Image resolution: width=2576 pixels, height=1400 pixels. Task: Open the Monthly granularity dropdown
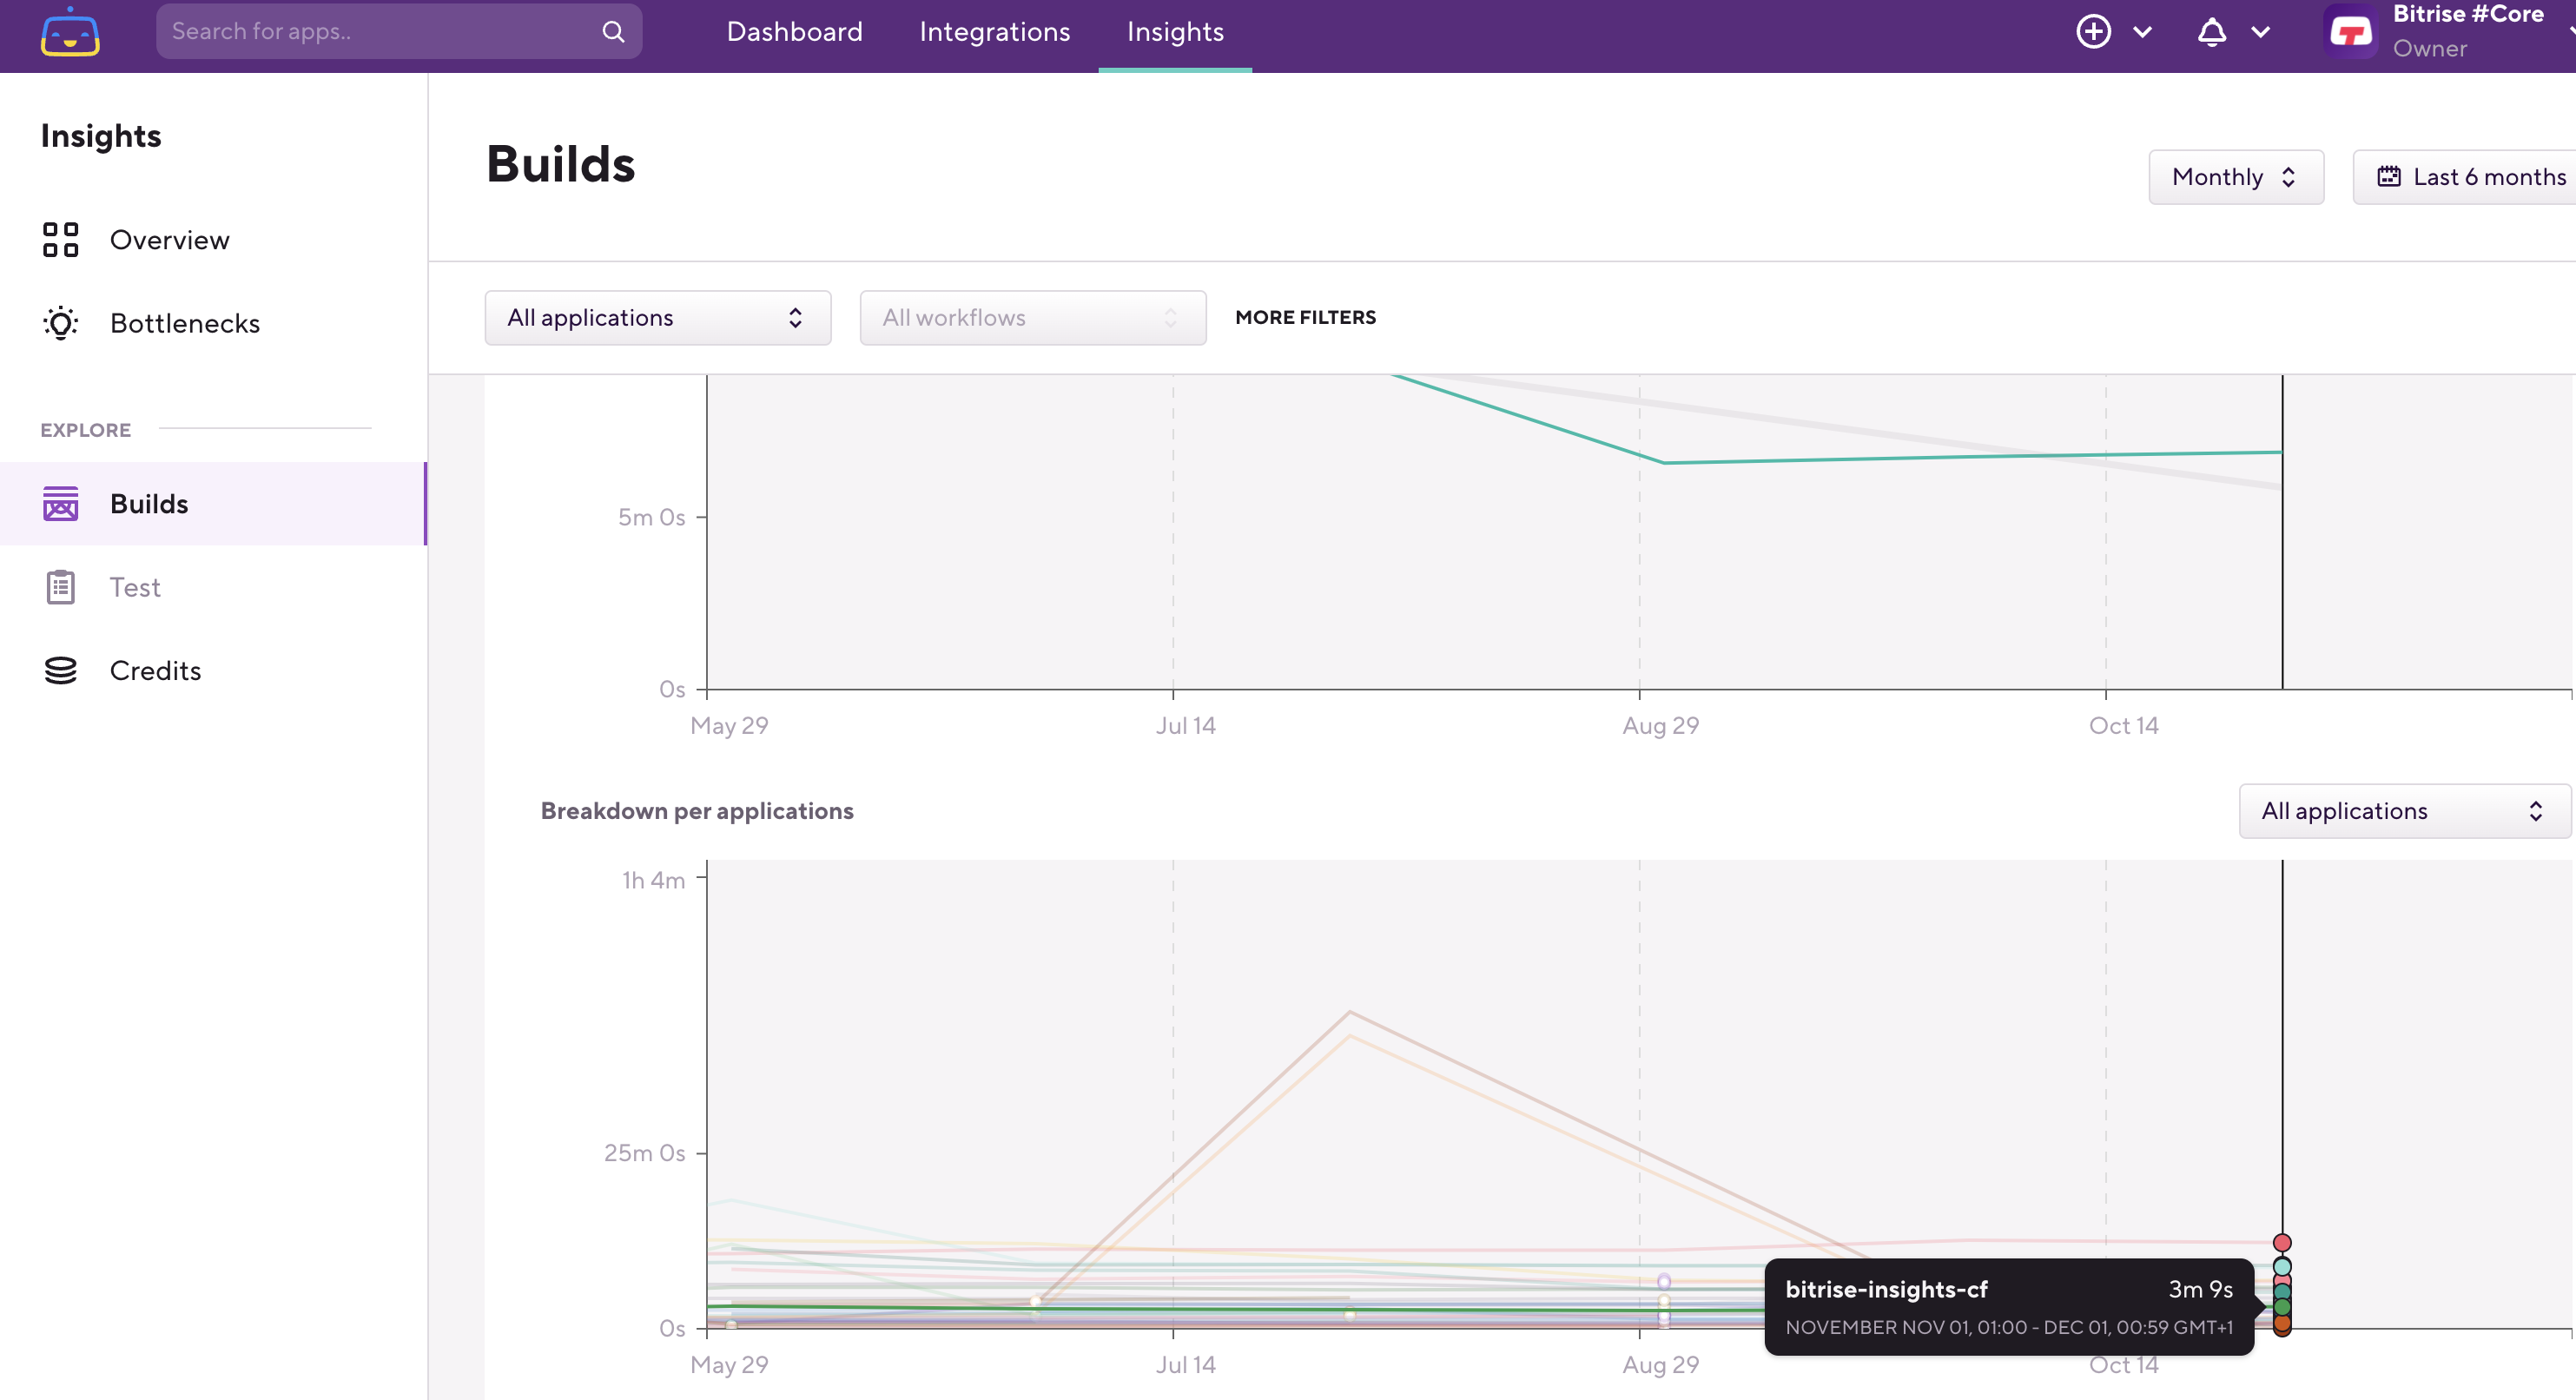(x=2236, y=177)
